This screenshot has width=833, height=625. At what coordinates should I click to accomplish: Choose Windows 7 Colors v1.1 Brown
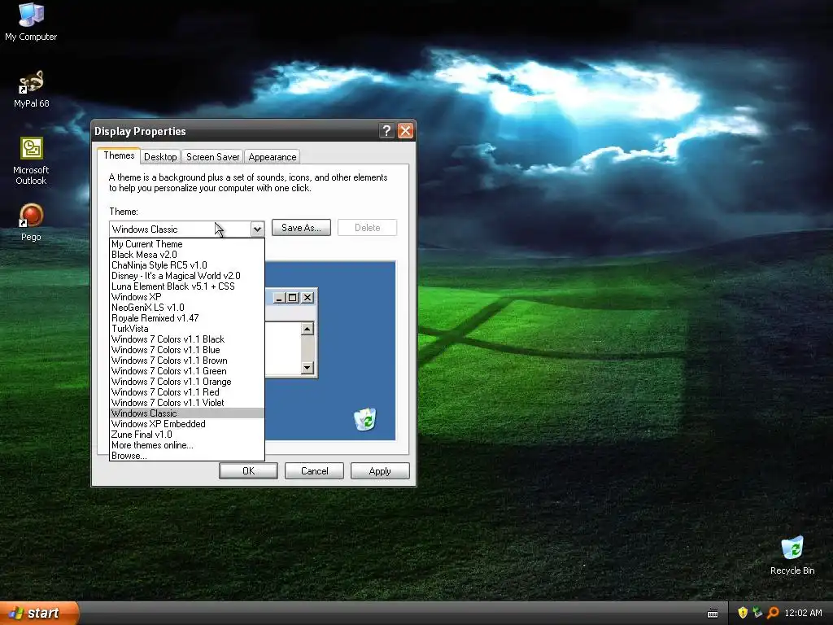[x=186, y=361]
